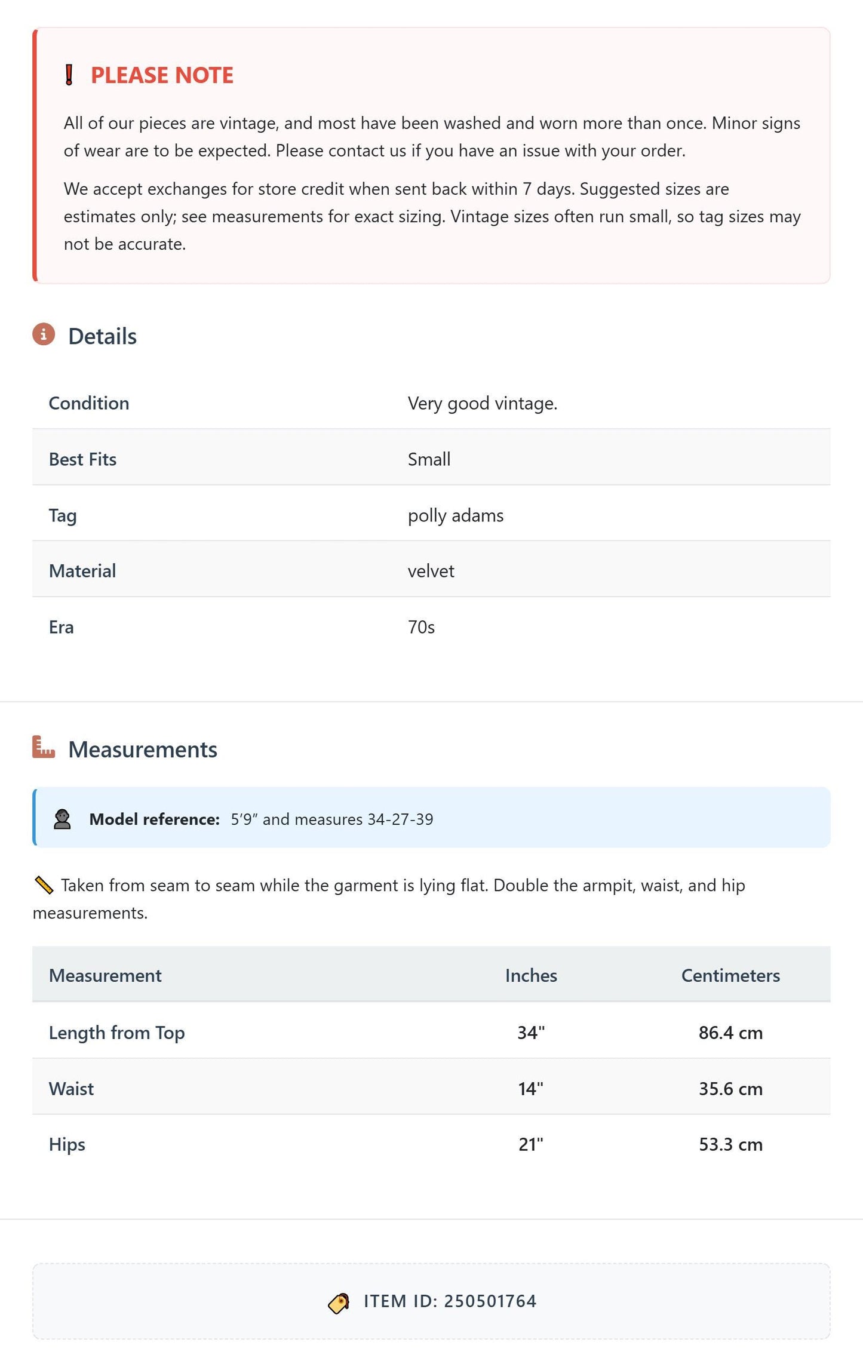This screenshot has height=1367, width=863.
Task: Click the model reference person icon
Action: click(62, 819)
